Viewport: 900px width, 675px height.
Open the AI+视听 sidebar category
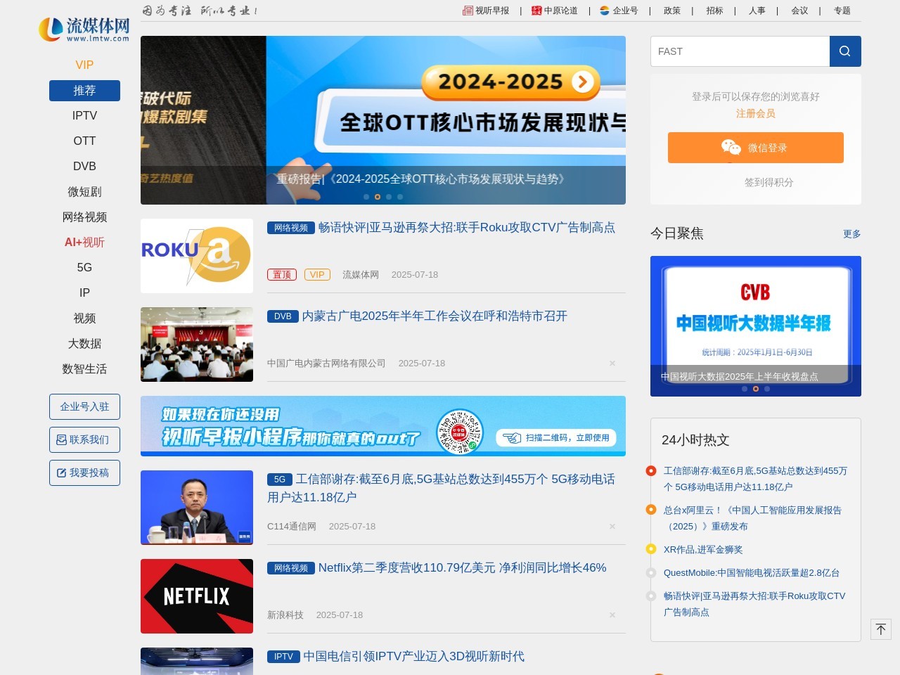pos(84,243)
